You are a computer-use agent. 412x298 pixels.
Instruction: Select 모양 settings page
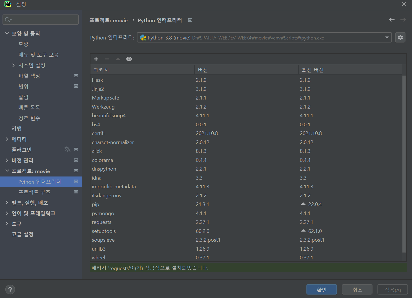[23, 44]
